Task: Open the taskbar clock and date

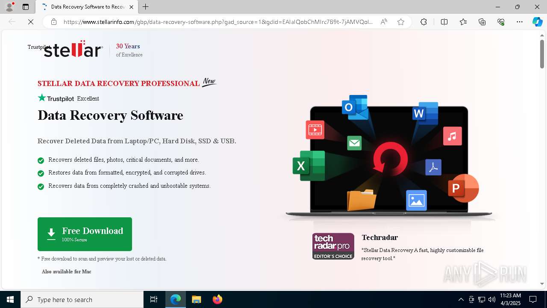Action: pyautogui.click(x=510, y=299)
